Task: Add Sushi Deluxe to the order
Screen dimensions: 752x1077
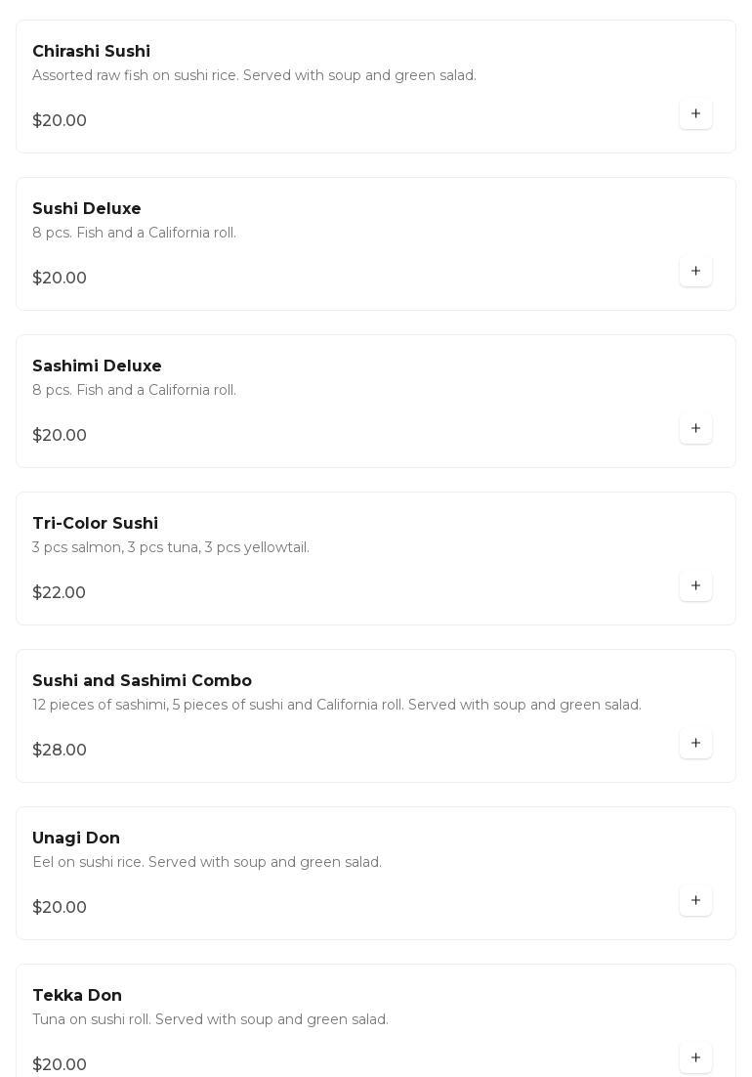Action: [695, 272]
